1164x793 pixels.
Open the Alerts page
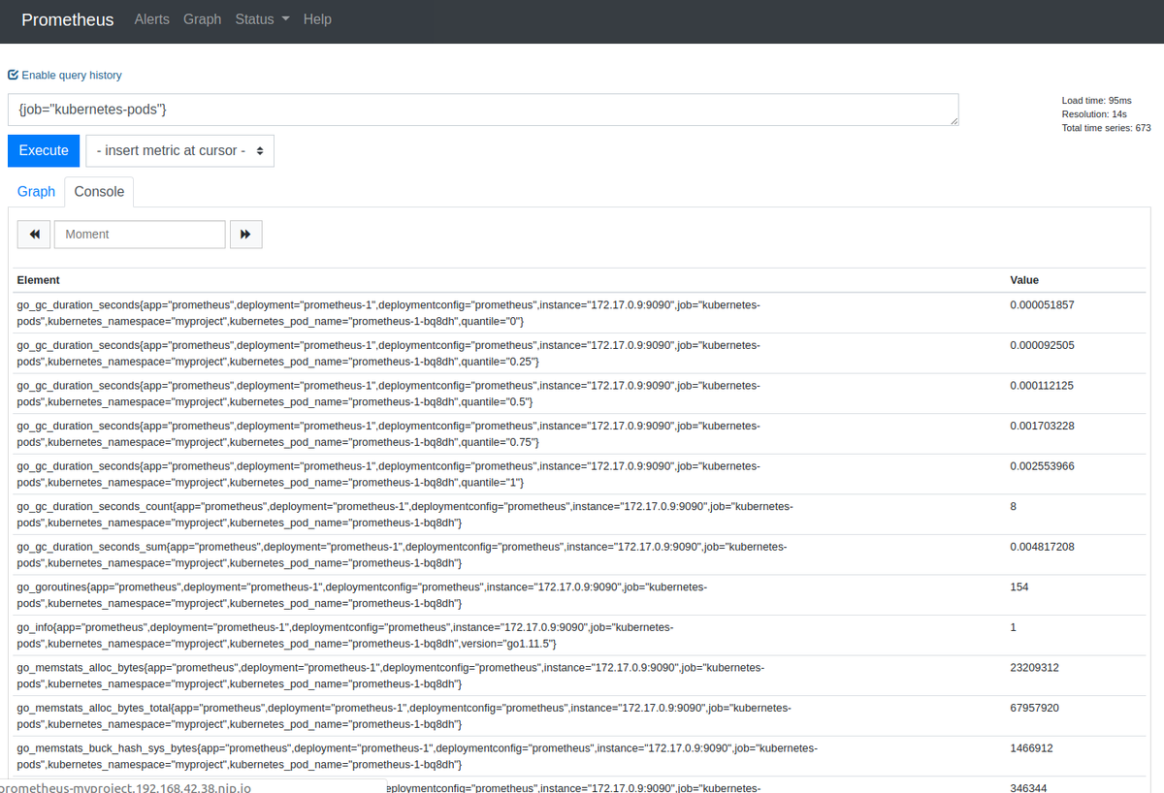(x=151, y=19)
